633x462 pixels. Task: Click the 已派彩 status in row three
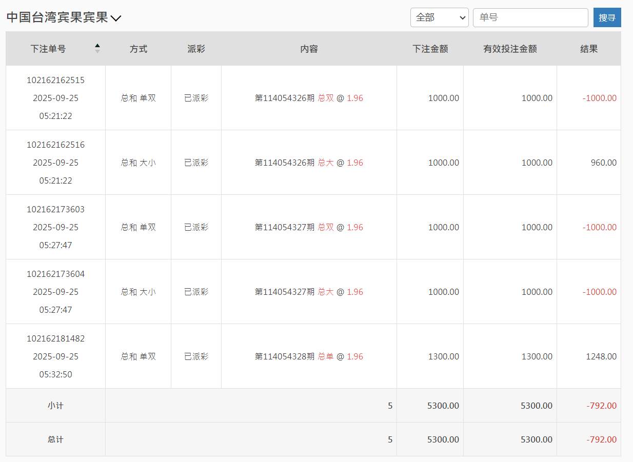point(196,227)
